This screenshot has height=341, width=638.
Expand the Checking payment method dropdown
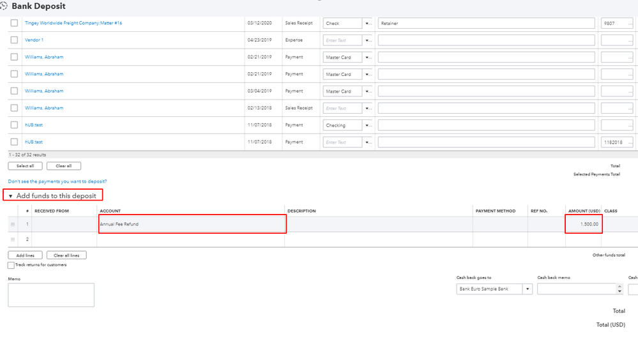367,125
